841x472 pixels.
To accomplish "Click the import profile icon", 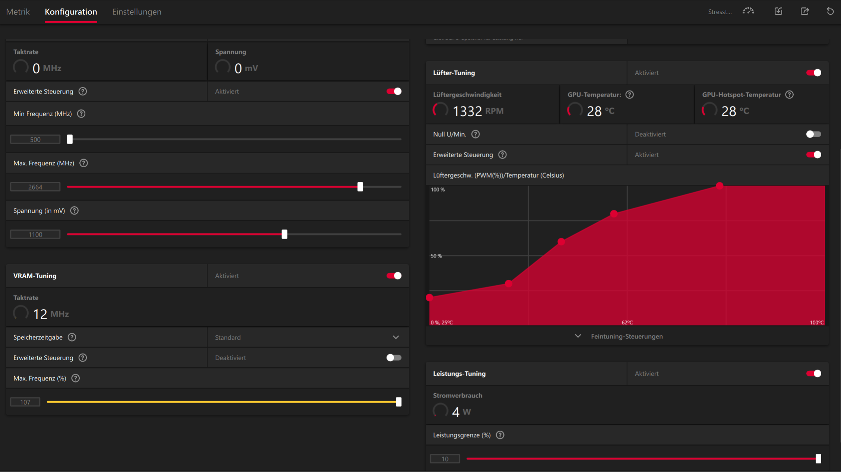I will click(x=778, y=11).
